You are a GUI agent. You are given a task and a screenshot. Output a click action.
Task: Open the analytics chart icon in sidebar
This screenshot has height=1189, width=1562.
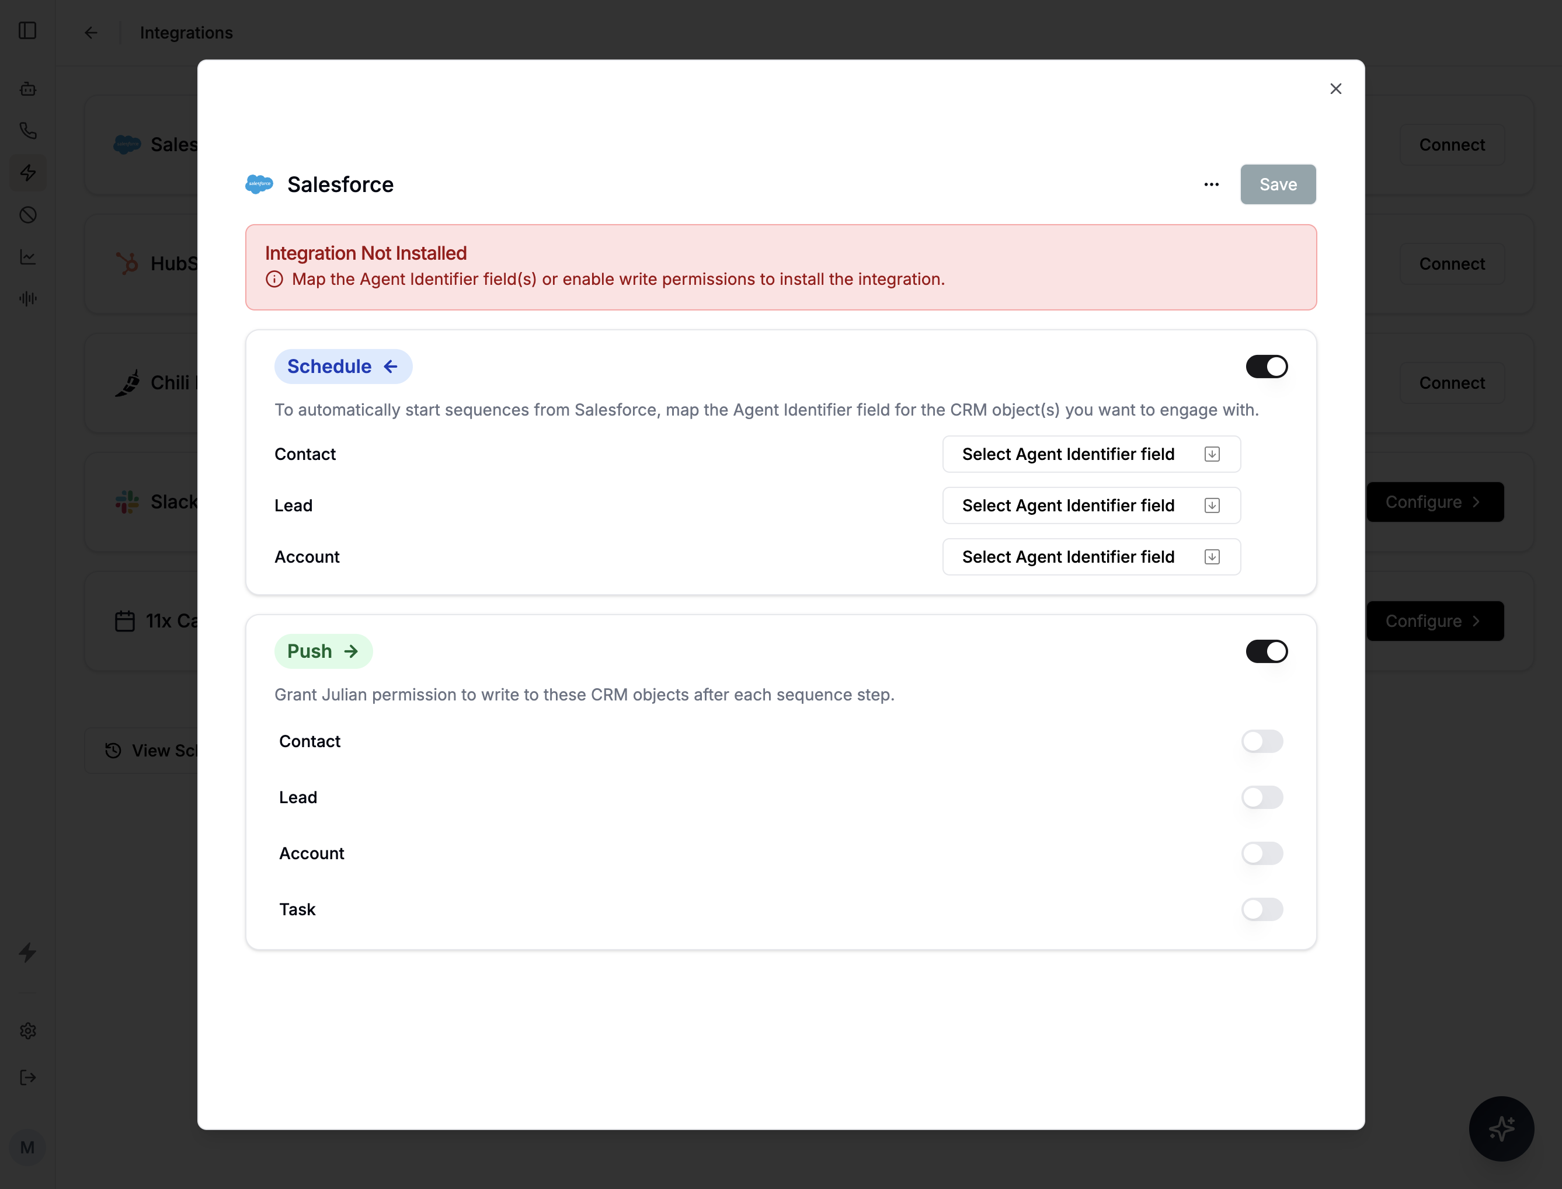[x=27, y=257]
